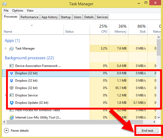This screenshot has width=163, height=138.
Task: Click the gray Dropbox icon with 65.1 MB
Action: pos(11,88)
